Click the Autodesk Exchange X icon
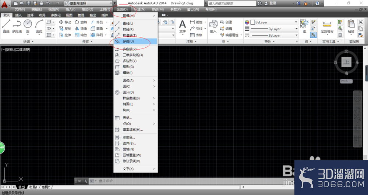The height and width of the screenshot is (195, 368). click(x=298, y=3)
